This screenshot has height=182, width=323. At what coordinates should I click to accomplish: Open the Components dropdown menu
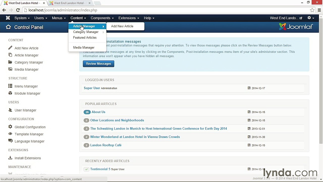[x=102, y=18]
